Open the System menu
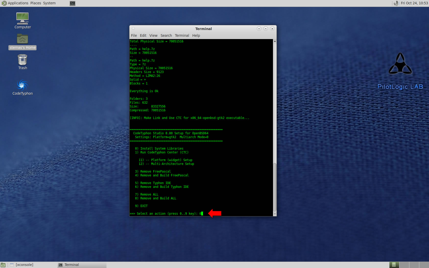The width and height of the screenshot is (429, 268). pos(49,3)
